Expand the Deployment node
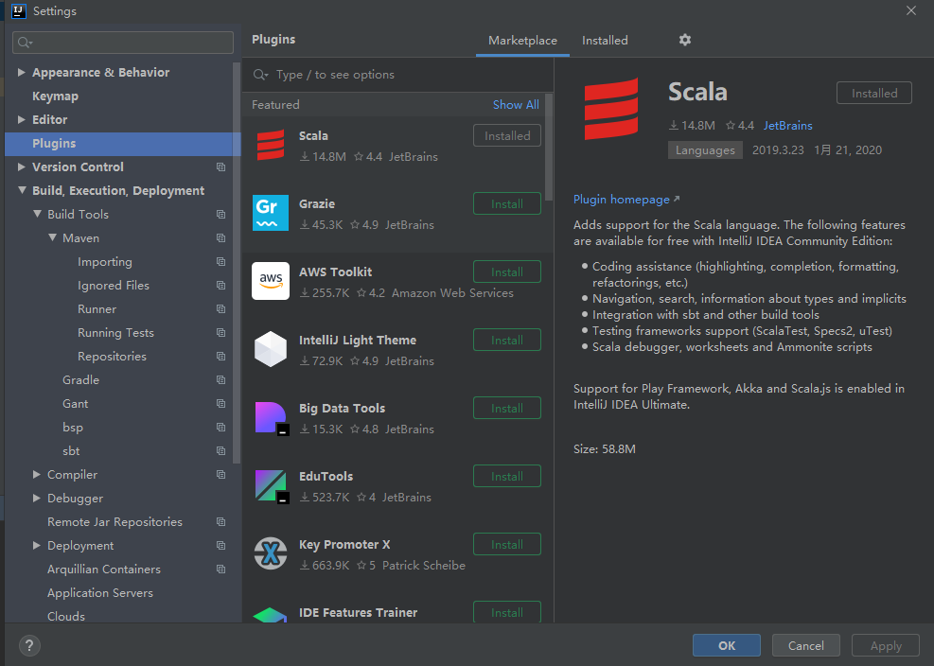The image size is (934, 666). coord(37,545)
